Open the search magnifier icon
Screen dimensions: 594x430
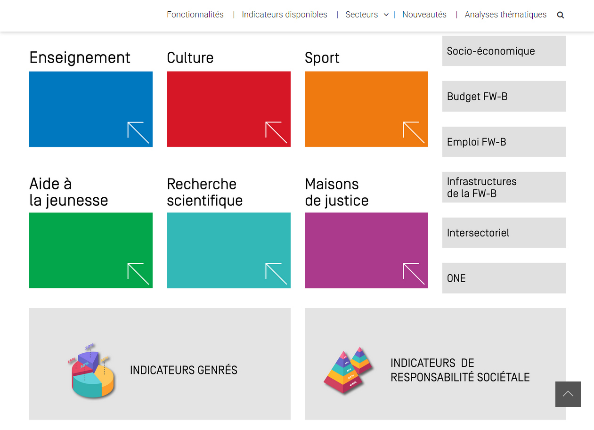560,15
